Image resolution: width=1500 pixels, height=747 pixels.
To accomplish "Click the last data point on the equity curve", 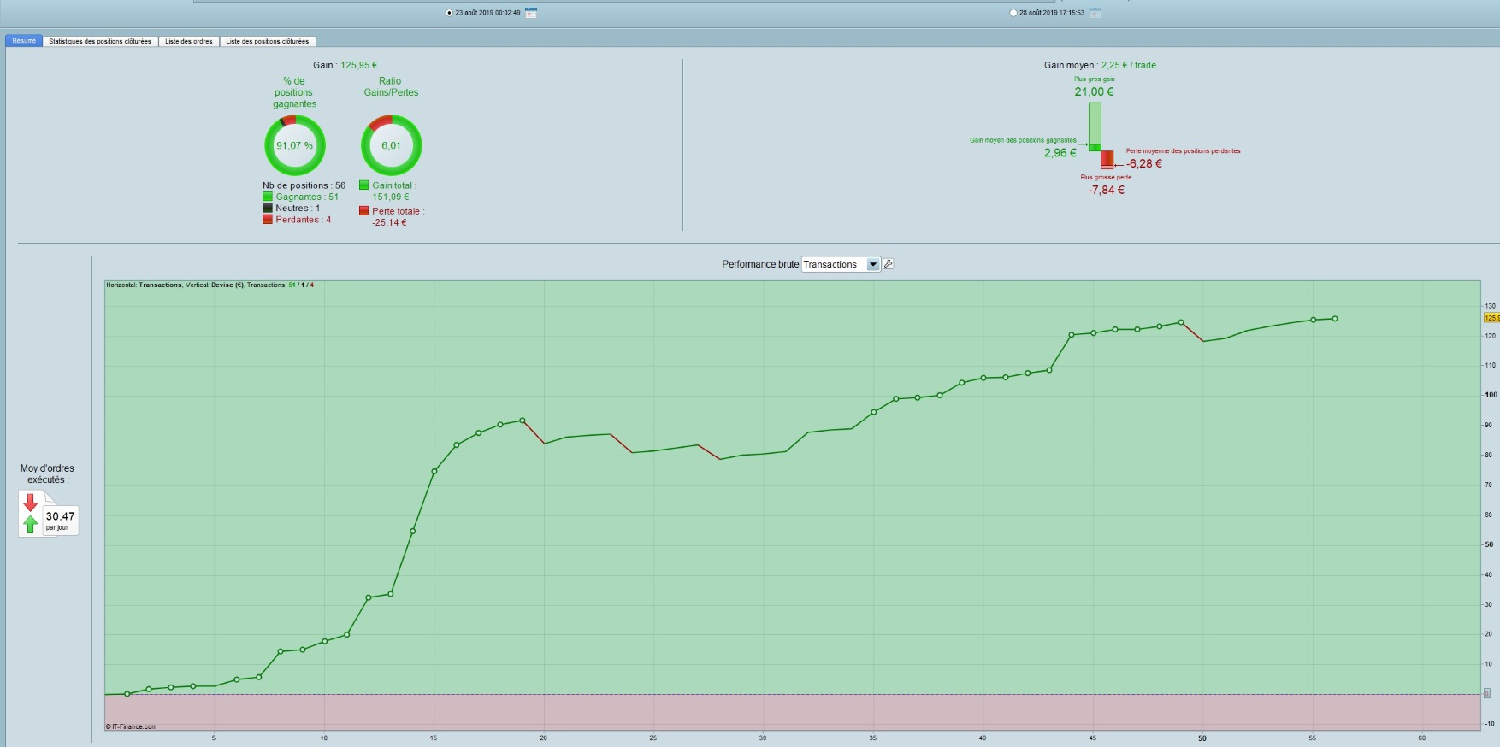I will 1335,319.
